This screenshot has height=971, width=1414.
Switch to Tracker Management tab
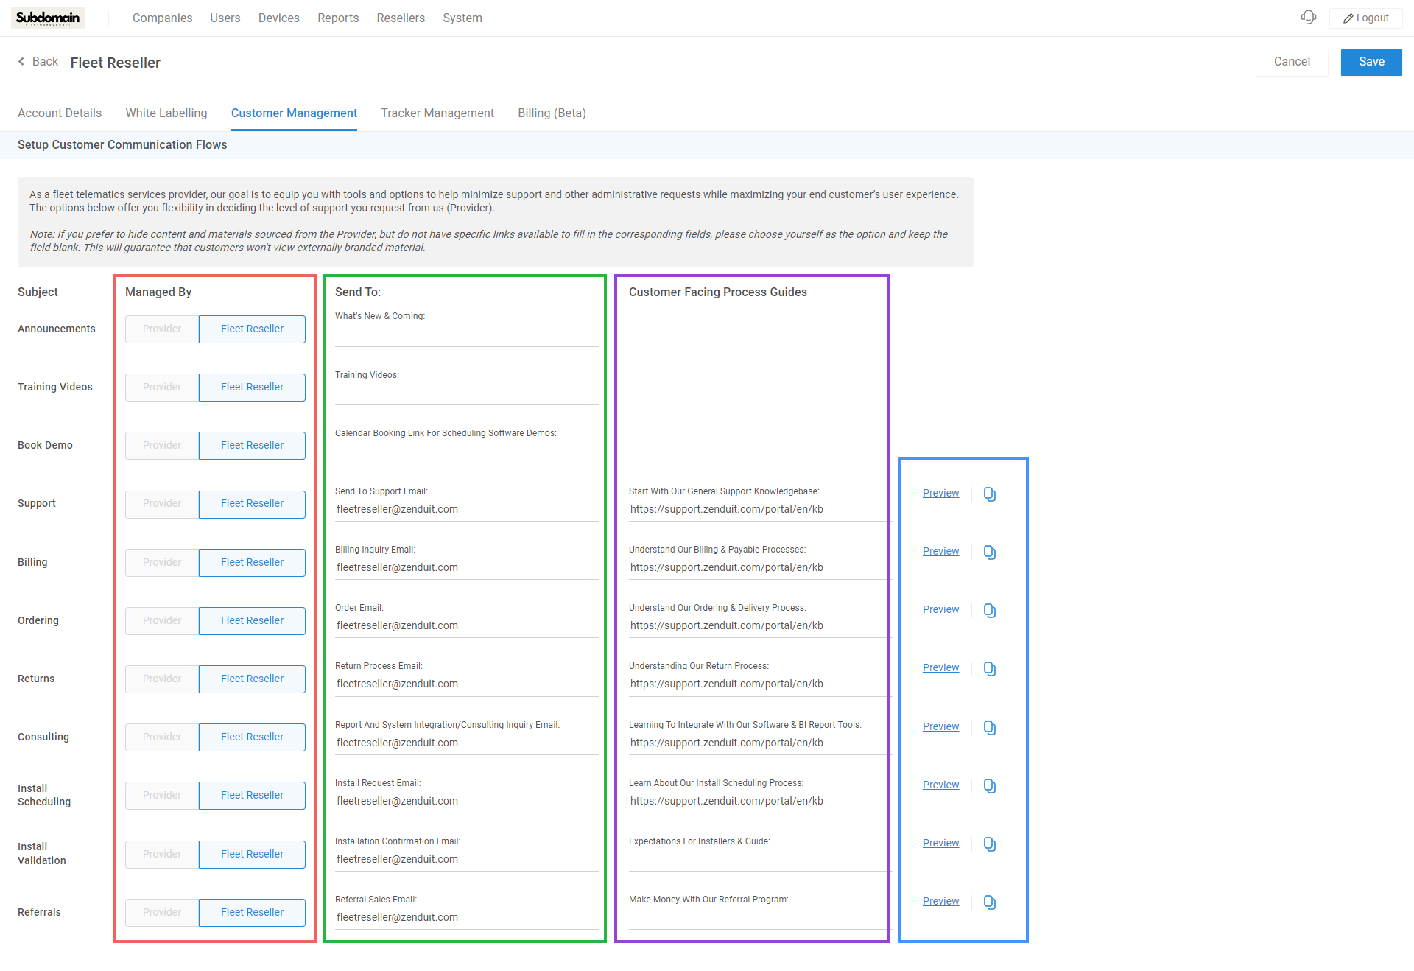(x=437, y=113)
